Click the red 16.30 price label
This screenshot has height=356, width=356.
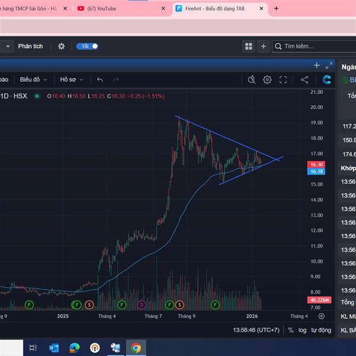coord(316,164)
